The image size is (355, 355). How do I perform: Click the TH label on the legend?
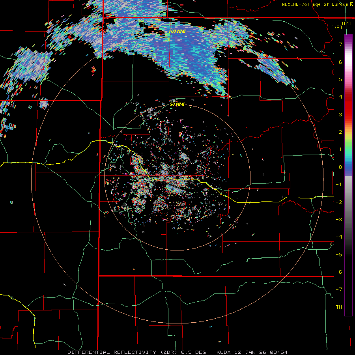(x=339, y=307)
